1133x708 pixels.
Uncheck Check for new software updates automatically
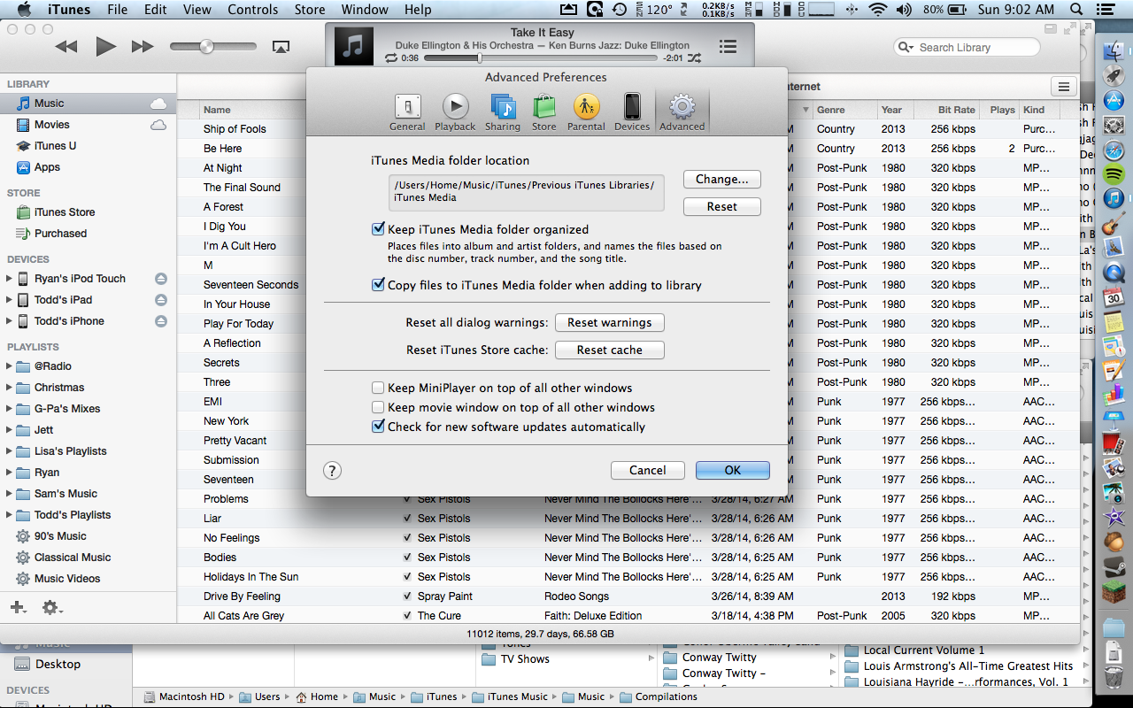tap(379, 427)
